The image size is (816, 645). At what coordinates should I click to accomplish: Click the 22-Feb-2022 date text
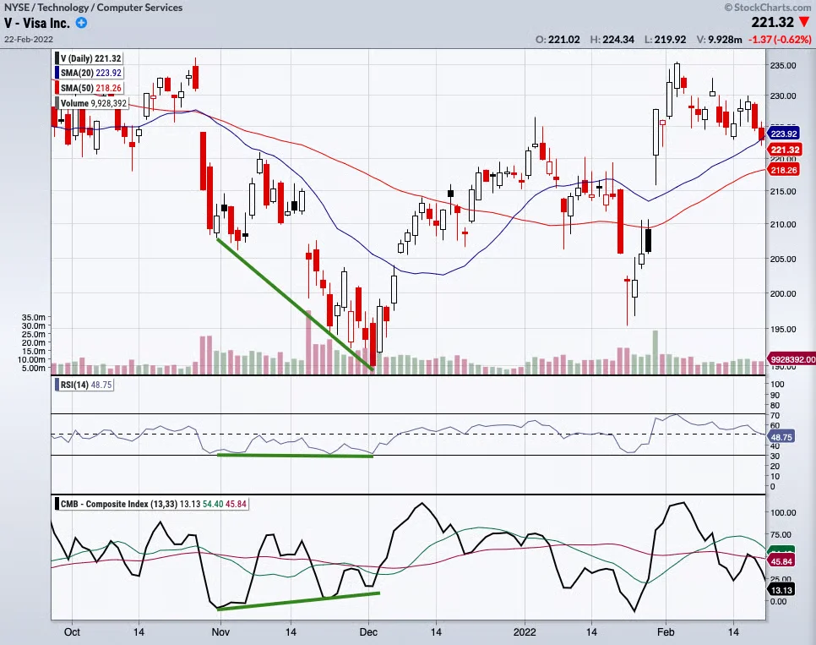click(29, 39)
